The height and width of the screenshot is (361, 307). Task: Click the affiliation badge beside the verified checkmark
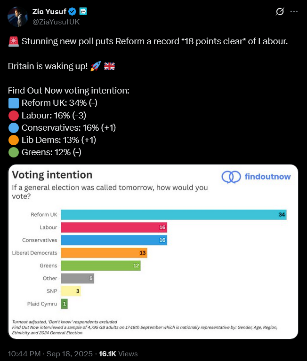(82, 12)
